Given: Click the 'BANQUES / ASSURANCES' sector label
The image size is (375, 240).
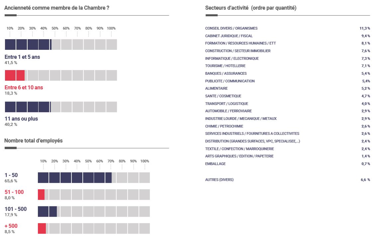Looking at the screenshot, I should click(x=226, y=73).
